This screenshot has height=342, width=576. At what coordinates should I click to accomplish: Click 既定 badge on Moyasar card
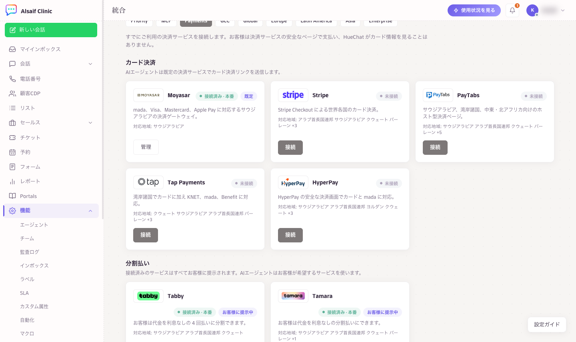pyautogui.click(x=249, y=96)
